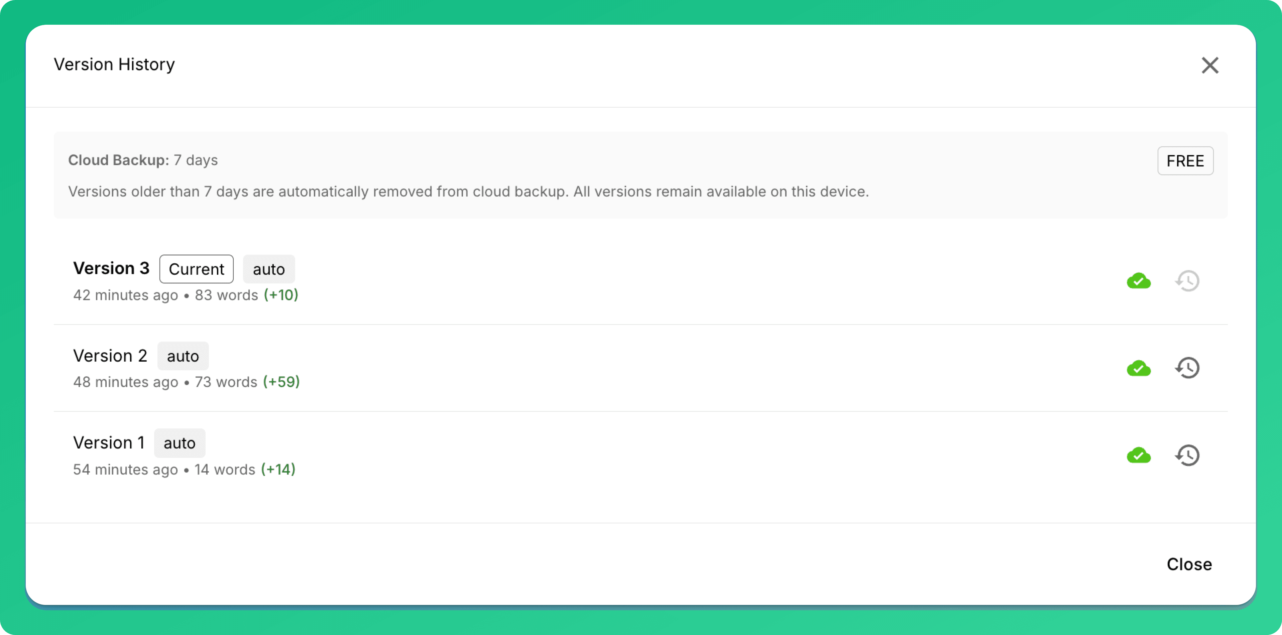Click the "Versions older than 7 days" notice
Viewport: 1282px width, 635px height.
coord(468,192)
